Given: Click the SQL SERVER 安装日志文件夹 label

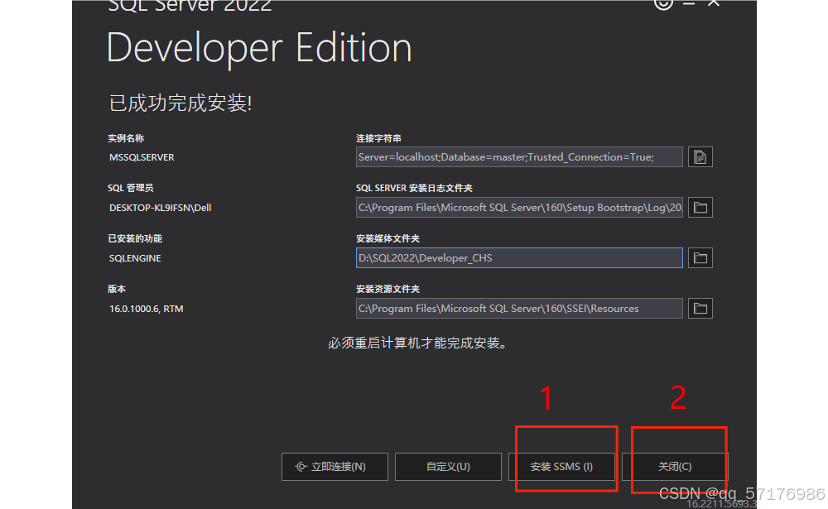Looking at the screenshot, I should tap(414, 189).
